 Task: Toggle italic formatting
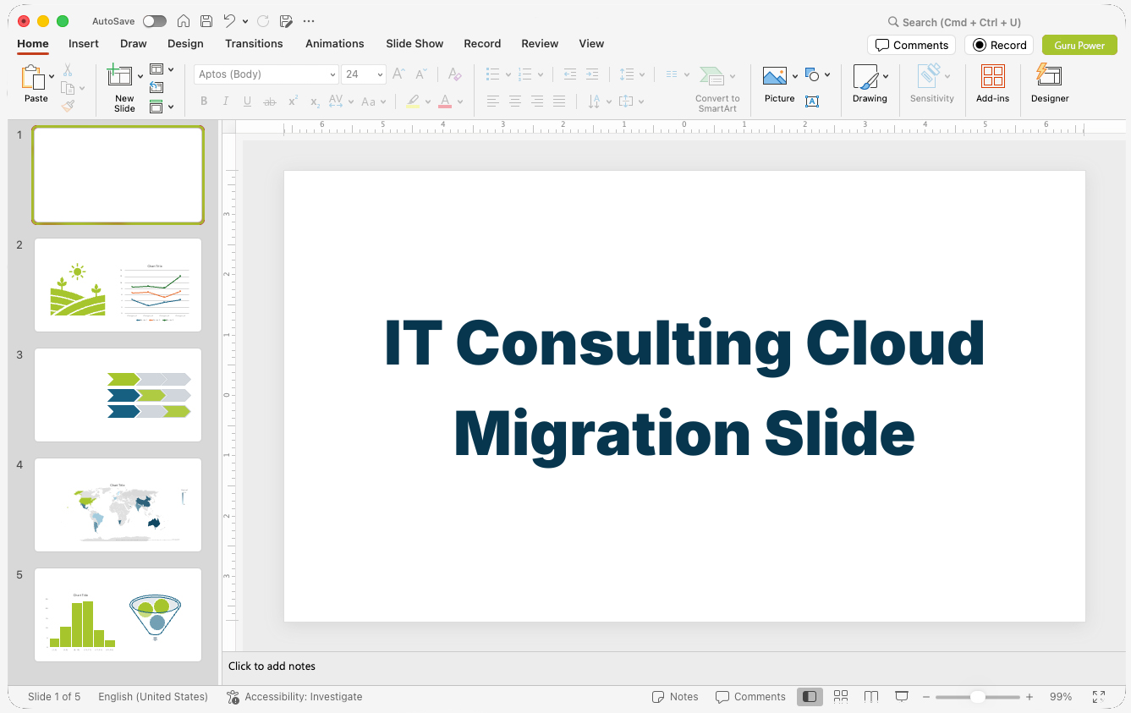tap(226, 101)
